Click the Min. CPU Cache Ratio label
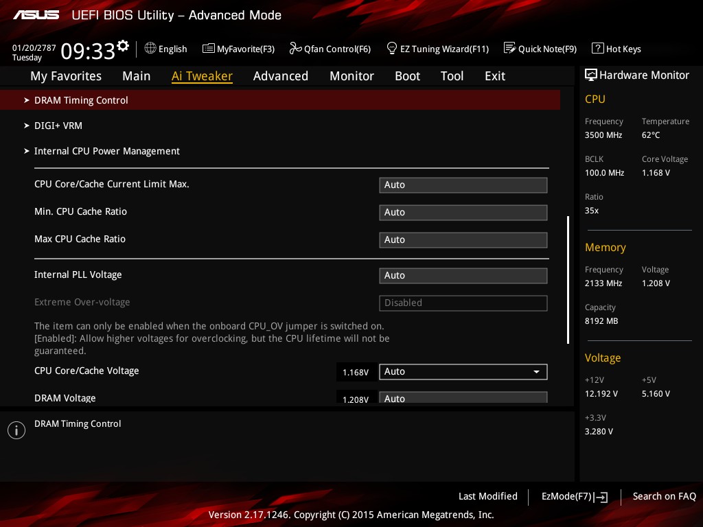This screenshot has height=527, width=703. [81, 211]
